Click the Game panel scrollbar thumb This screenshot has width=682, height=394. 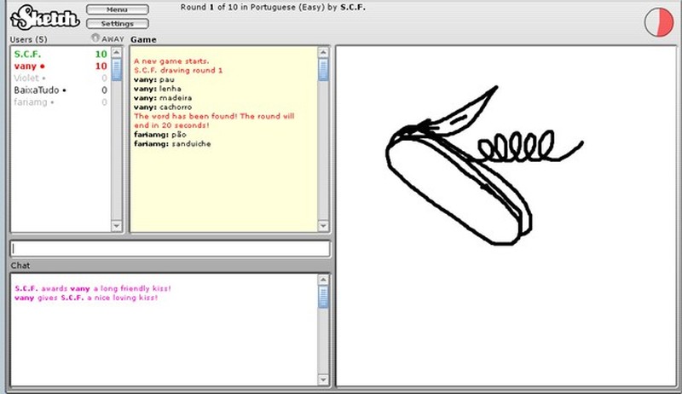click(323, 70)
